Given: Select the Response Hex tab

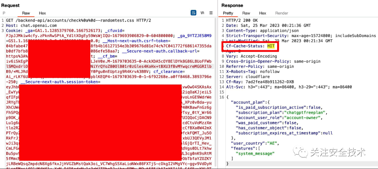Looking at the screenshot, I should tap(262, 13).
